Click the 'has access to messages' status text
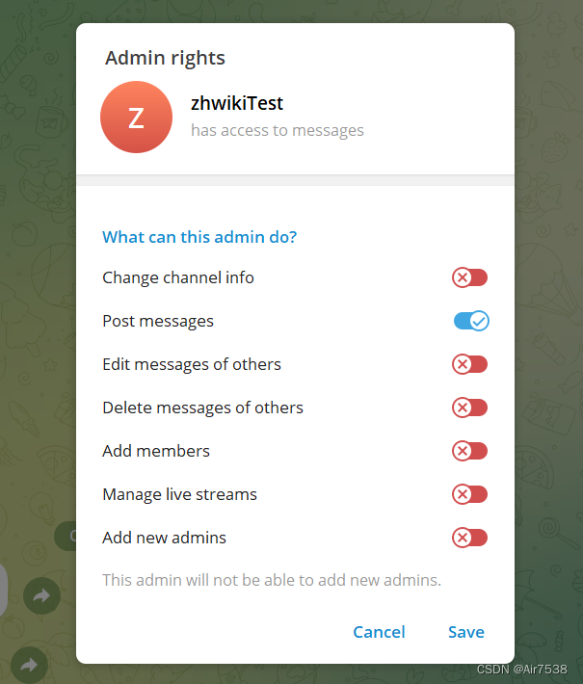 (278, 130)
